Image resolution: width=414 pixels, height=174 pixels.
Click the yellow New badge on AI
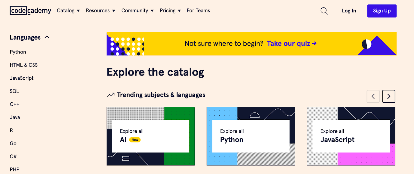point(135,140)
